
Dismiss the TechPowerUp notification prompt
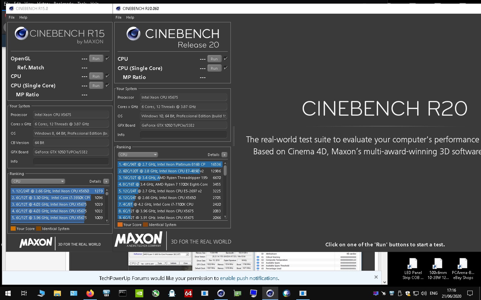coord(376,277)
